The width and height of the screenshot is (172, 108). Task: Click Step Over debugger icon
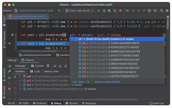tap(55, 66)
